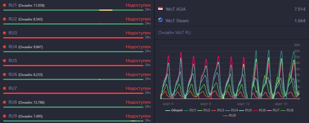Toggle RU9 series in chart legend
This screenshot has height=123, width=309.
coord(229,115)
